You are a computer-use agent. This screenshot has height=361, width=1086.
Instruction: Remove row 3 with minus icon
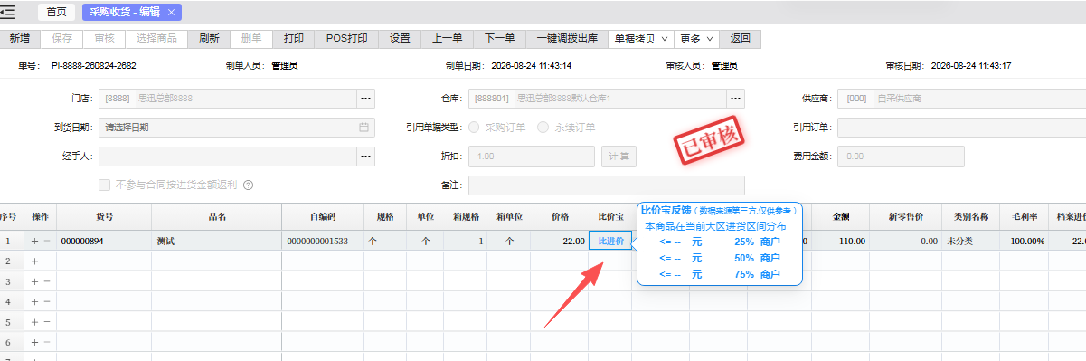(47, 281)
